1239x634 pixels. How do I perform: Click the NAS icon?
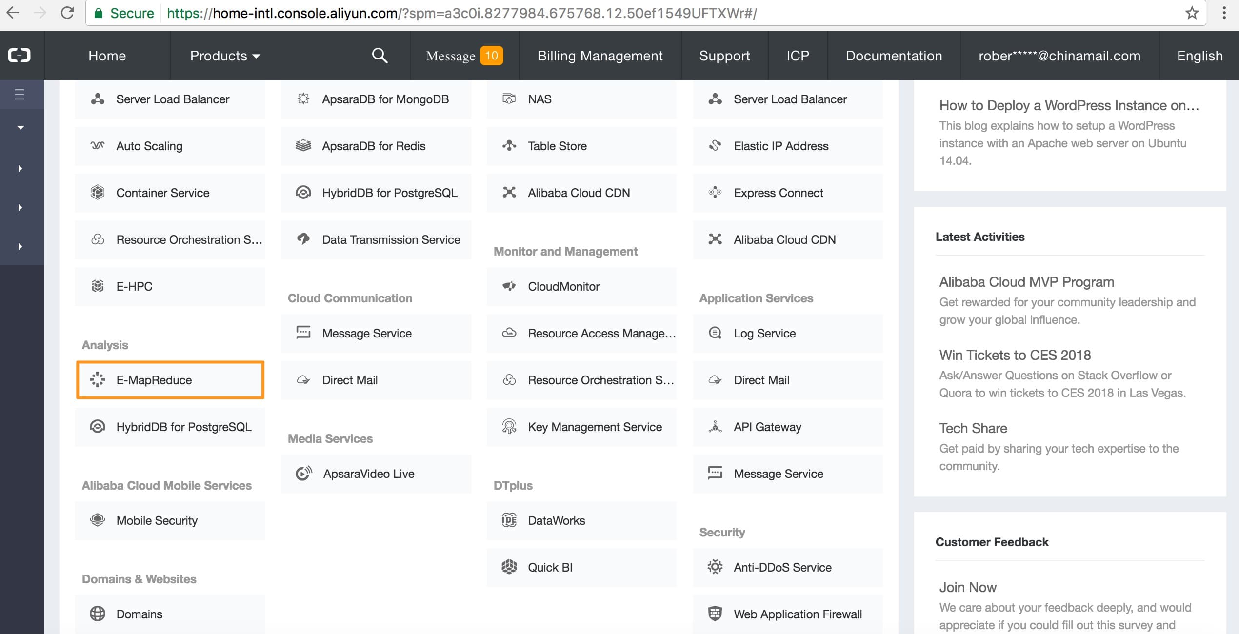tap(509, 99)
